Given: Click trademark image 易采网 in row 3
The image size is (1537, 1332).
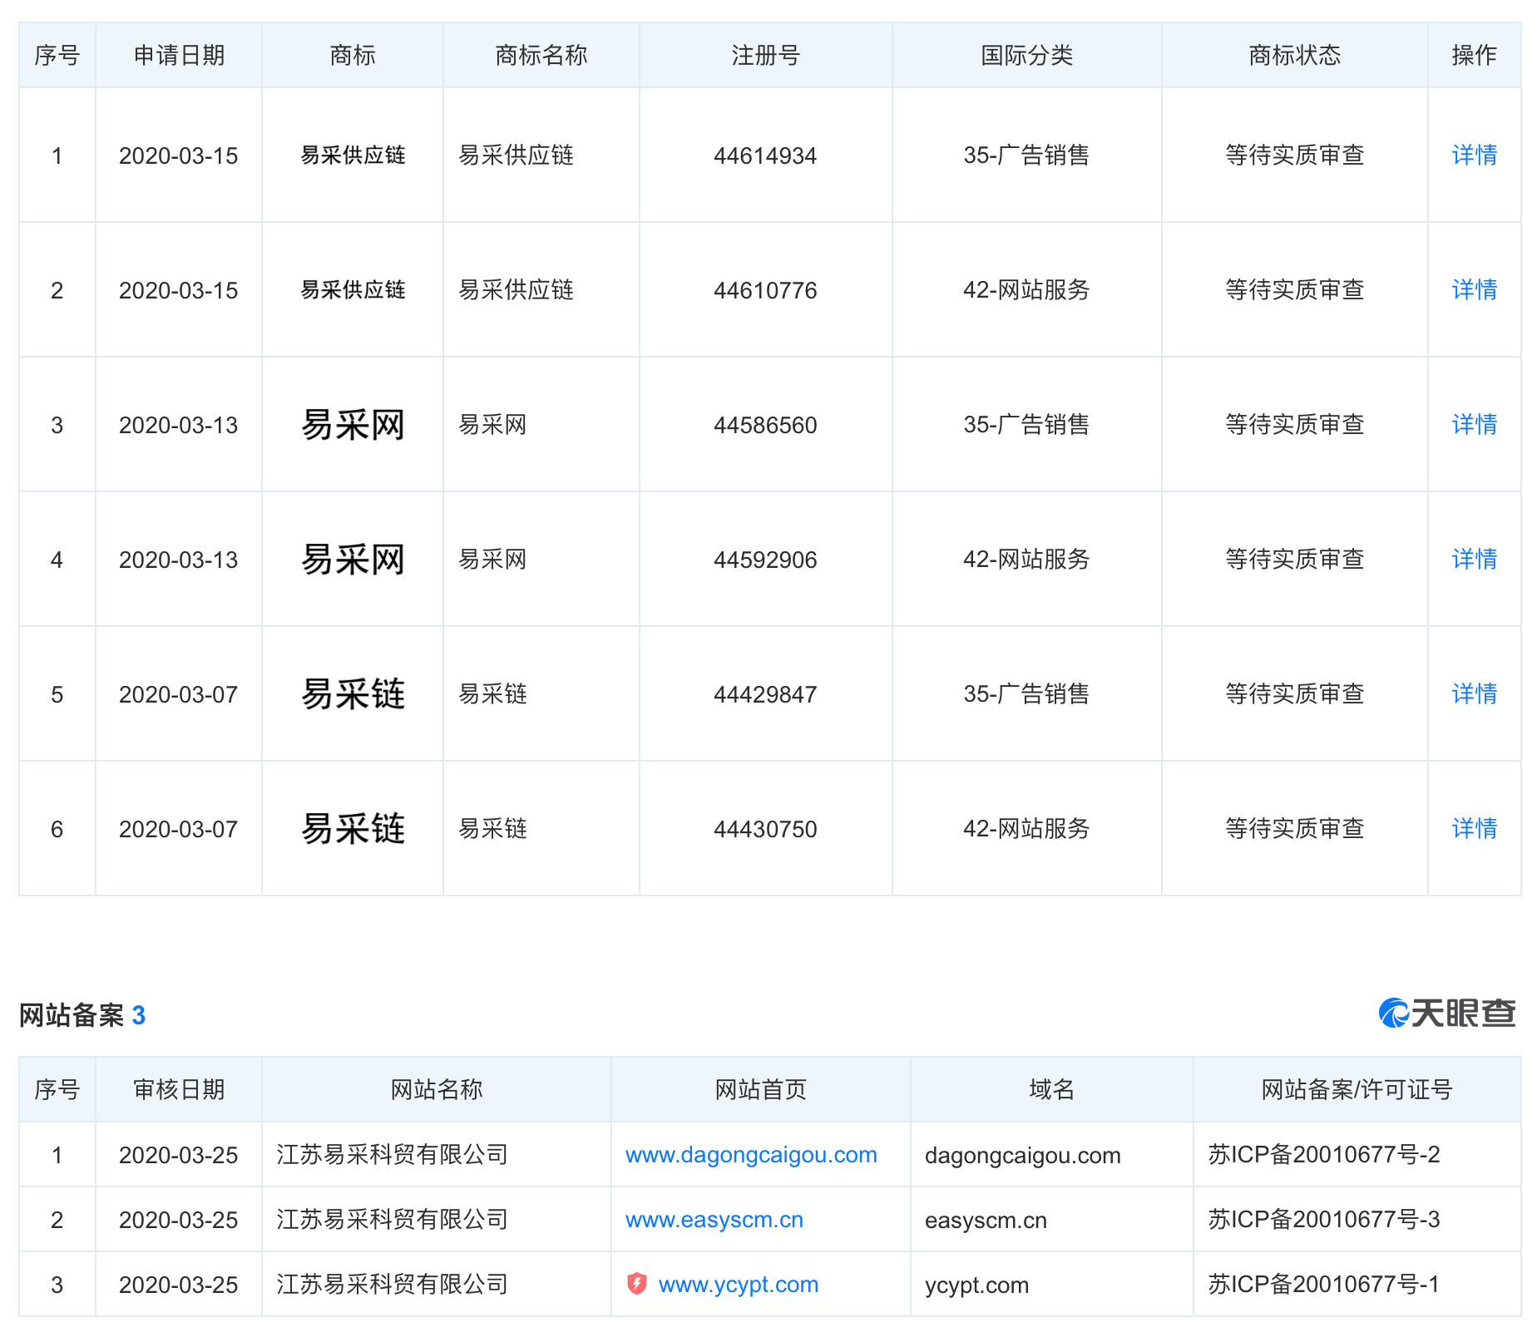Looking at the screenshot, I should coord(353,425).
